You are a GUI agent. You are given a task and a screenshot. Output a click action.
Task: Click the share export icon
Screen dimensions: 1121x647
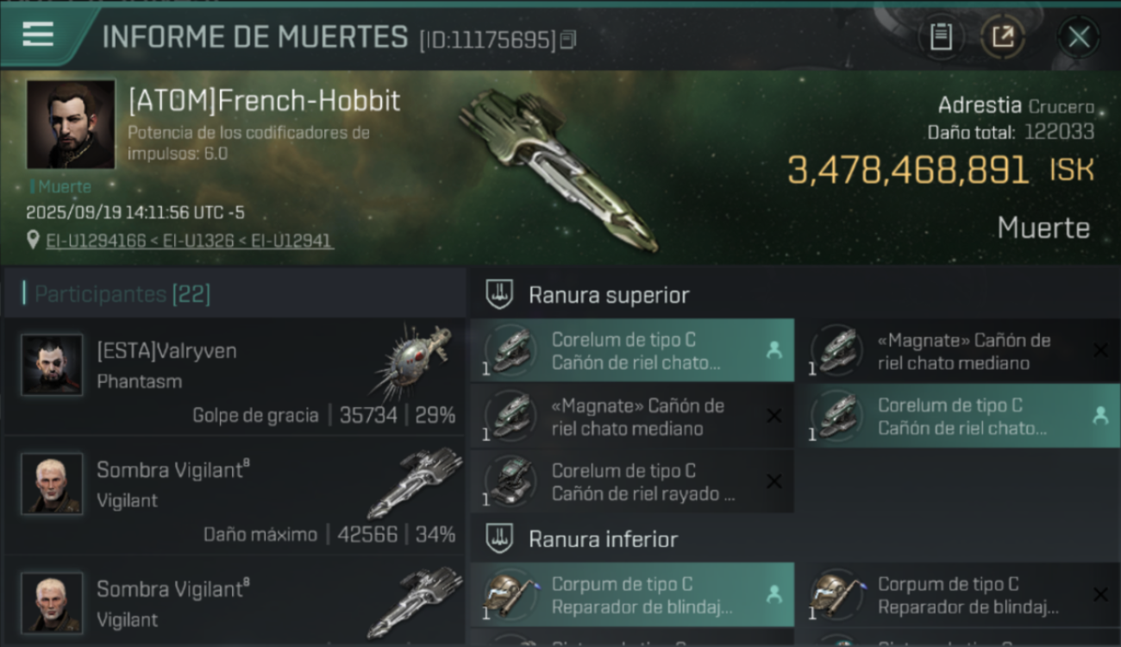click(1002, 37)
